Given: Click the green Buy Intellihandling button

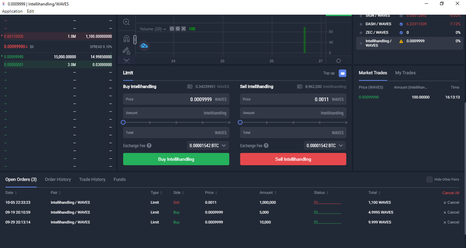Looking at the screenshot, I should (176, 159).
